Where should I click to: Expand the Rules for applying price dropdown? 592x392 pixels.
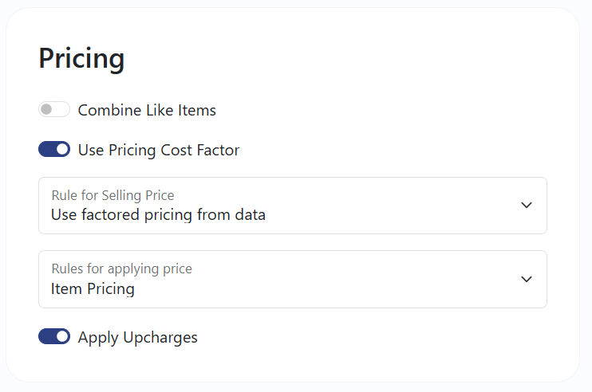tap(292, 279)
